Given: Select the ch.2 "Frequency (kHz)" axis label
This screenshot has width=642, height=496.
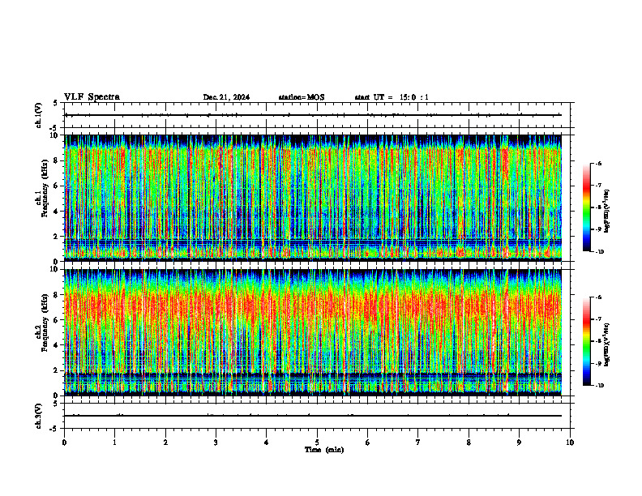Looking at the screenshot, I should pyautogui.click(x=45, y=323).
